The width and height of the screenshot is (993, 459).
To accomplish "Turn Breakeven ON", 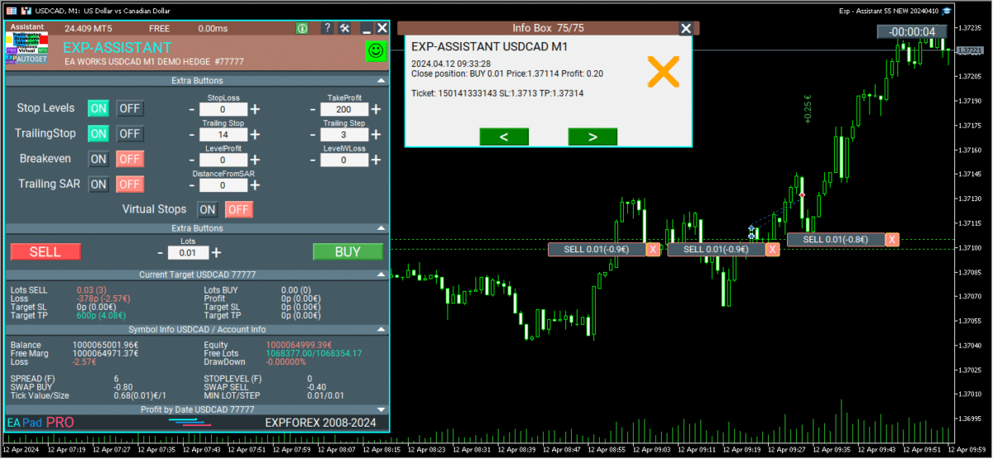I will click(x=98, y=159).
